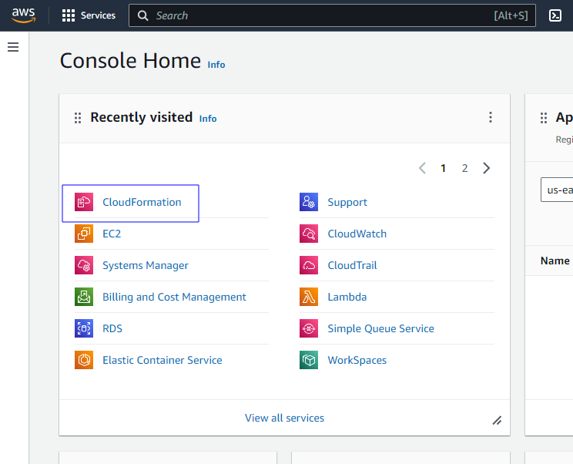Click the Elastic Container Service icon
Image resolution: width=573 pixels, height=464 pixels.
pos(84,360)
